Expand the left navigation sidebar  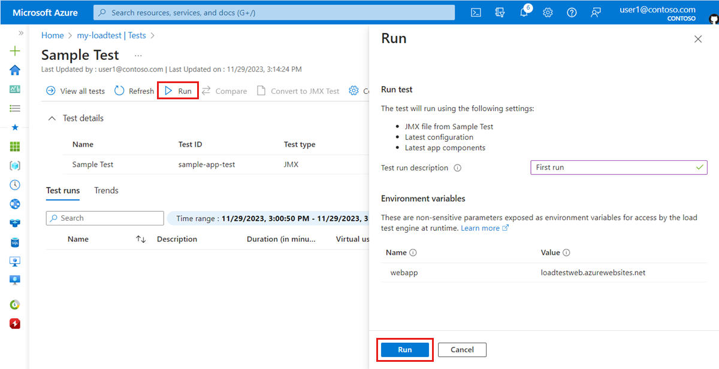click(20, 33)
